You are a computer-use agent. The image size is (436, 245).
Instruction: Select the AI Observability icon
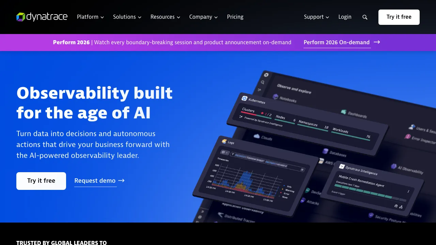coord(394,166)
